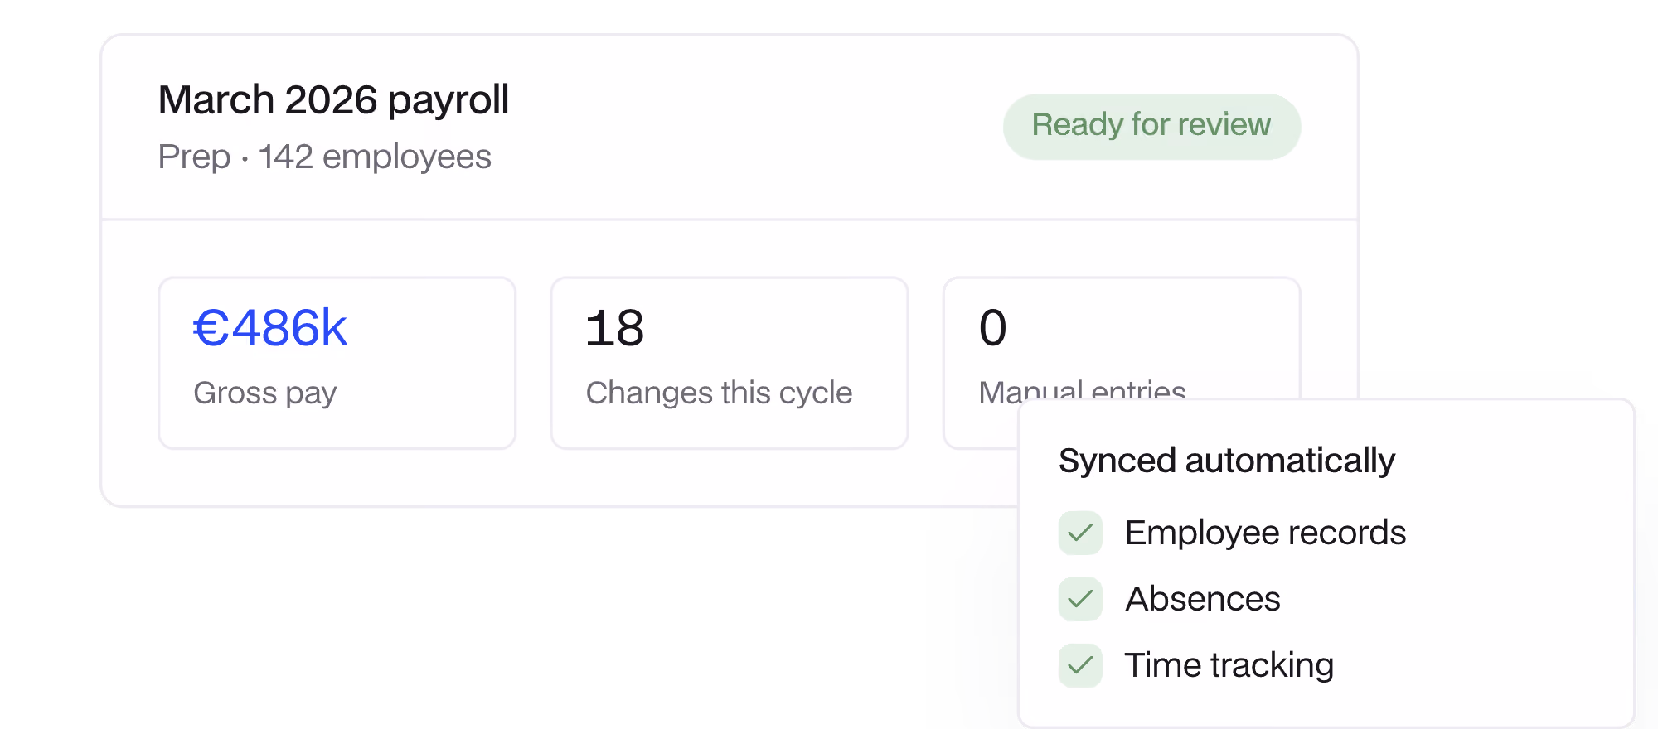Click the green checkmark beside Absences

pos(1080,599)
